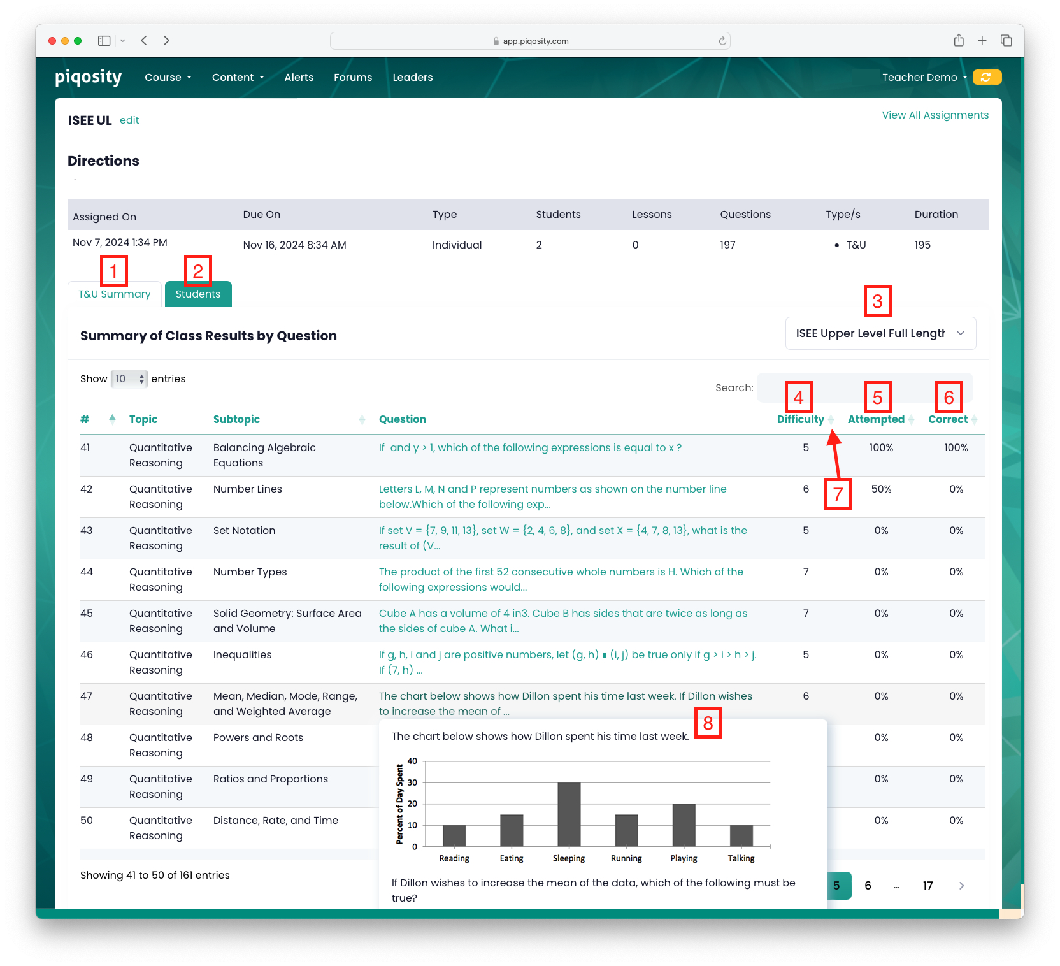This screenshot has height=966, width=1060.
Task: Sort by the Attempted column arrow
Action: click(911, 419)
